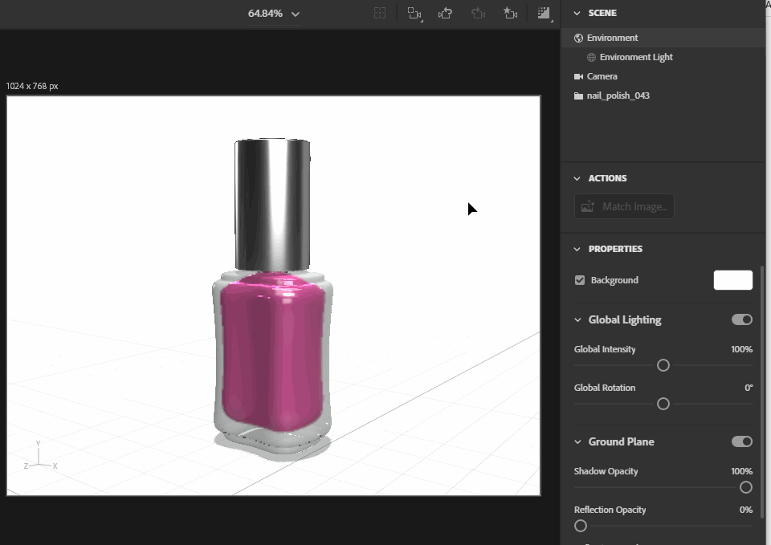Image resolution: width=771 pixels, height=545 pixels.
Task: Click the Shadow Opacity 100% value
Action: (x=741, y=471)
